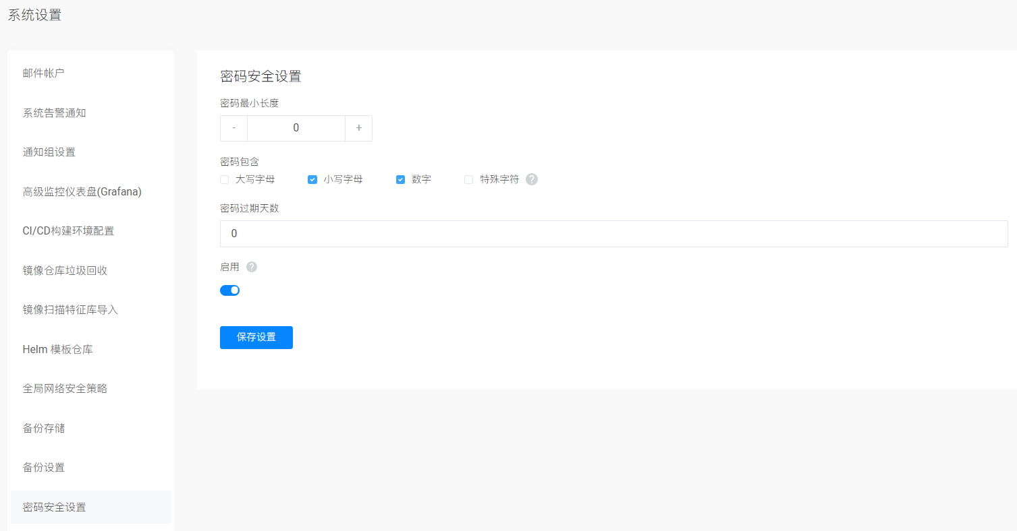Screen dimensions: 1017x531
Task: Select Helm 模板仓库 menu item
Action: pos(58,349)
